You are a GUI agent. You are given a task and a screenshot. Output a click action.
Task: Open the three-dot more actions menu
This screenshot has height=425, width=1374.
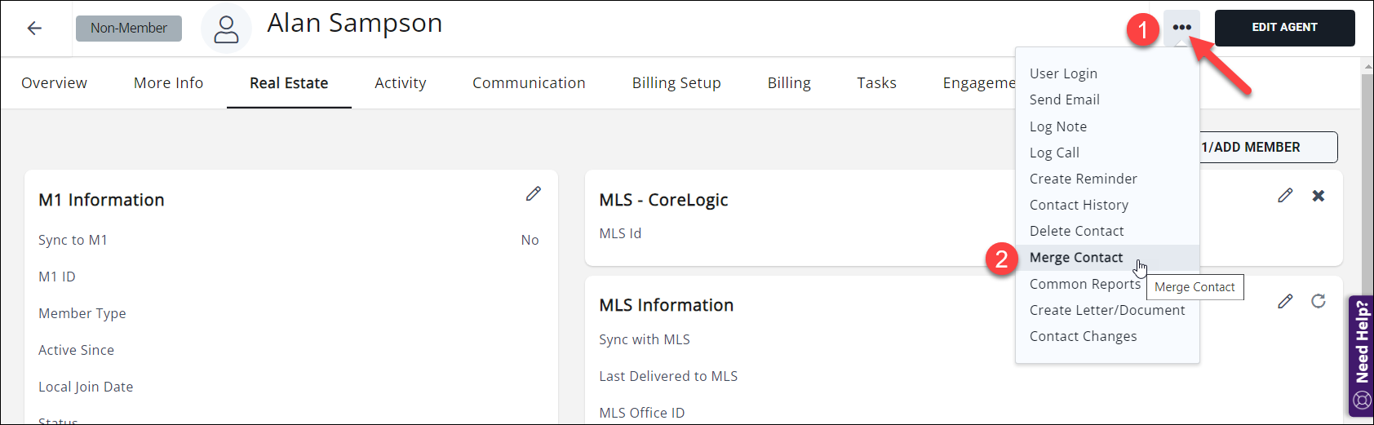1181,28
